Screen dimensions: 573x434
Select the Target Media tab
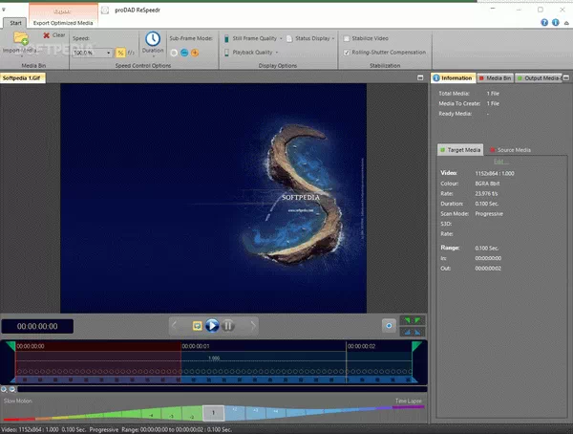[460, 150]
